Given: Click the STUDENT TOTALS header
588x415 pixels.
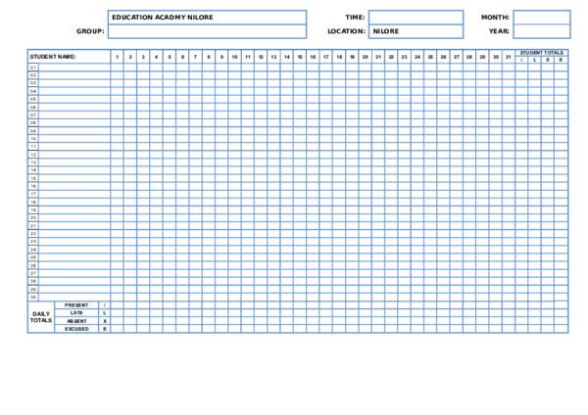Looking at the screenshot, I should 542,53.
